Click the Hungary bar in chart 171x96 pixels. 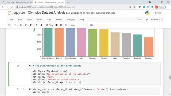pyautogui.click(x=149, y=47)
